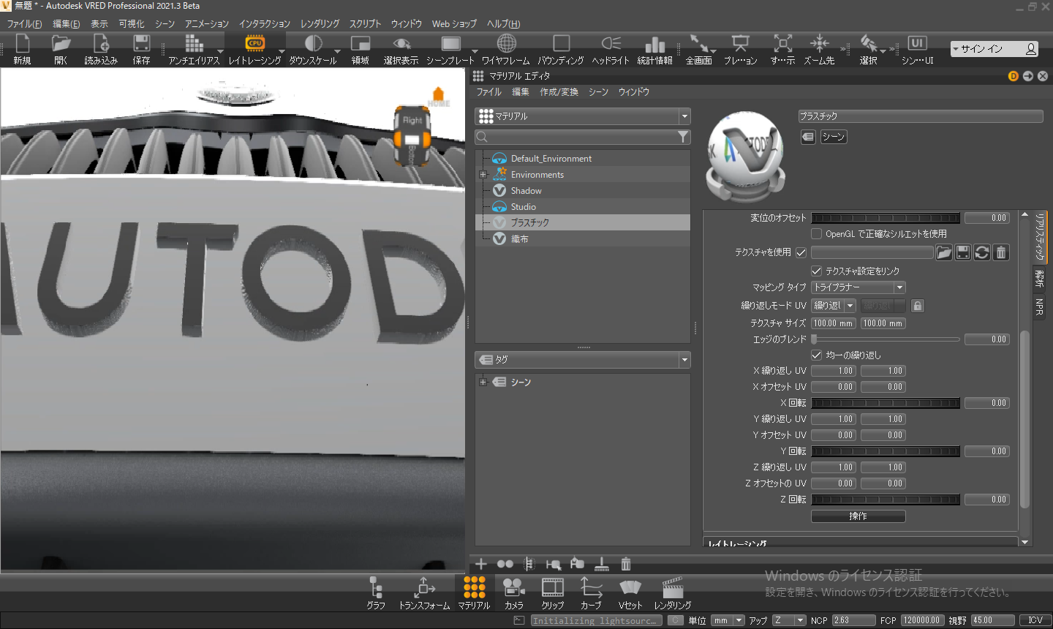Toggle the repeat mode UV lock icon
1053x629 pixels.
pos(917,306)
